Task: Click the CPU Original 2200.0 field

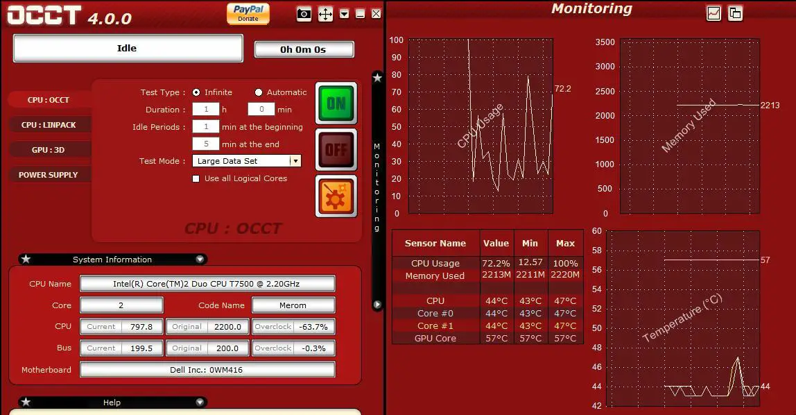Action: coord(207,327)
